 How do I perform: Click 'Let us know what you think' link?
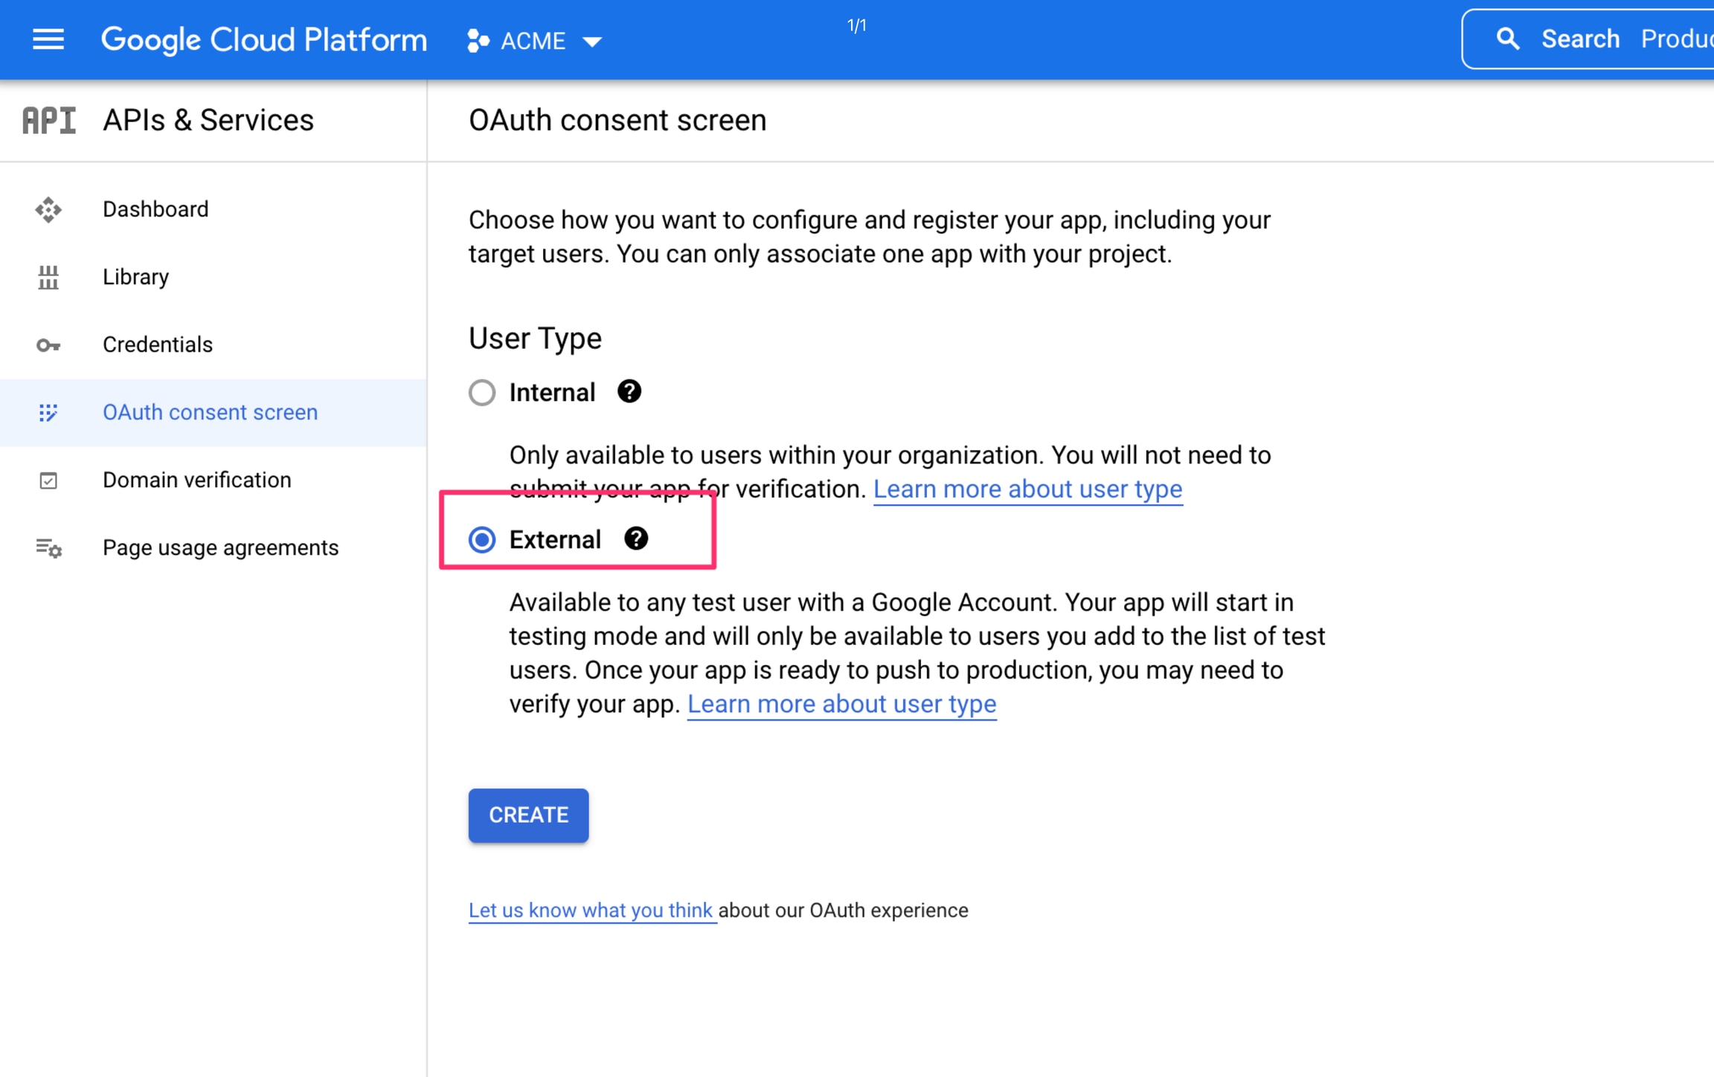coord(591,910)
